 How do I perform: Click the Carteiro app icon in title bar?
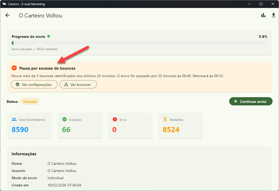coord(4,4)
